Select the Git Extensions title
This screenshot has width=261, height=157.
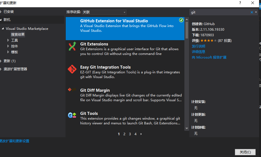[94, 44]
